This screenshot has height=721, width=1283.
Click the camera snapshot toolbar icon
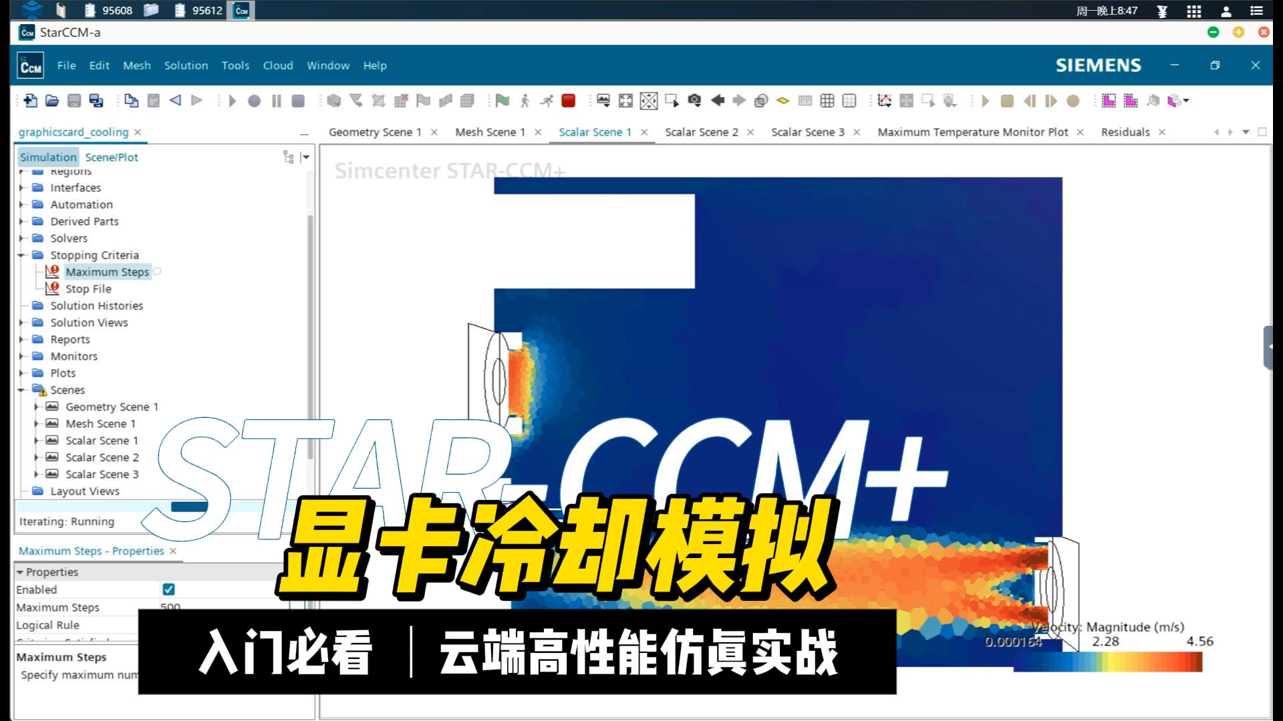tap(694, 101)
